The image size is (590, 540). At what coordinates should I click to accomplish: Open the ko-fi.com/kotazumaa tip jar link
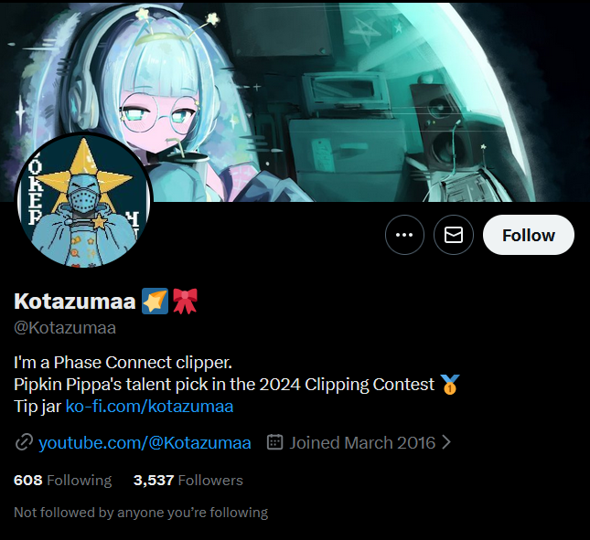pyautogui.click(x=149, y=407)
